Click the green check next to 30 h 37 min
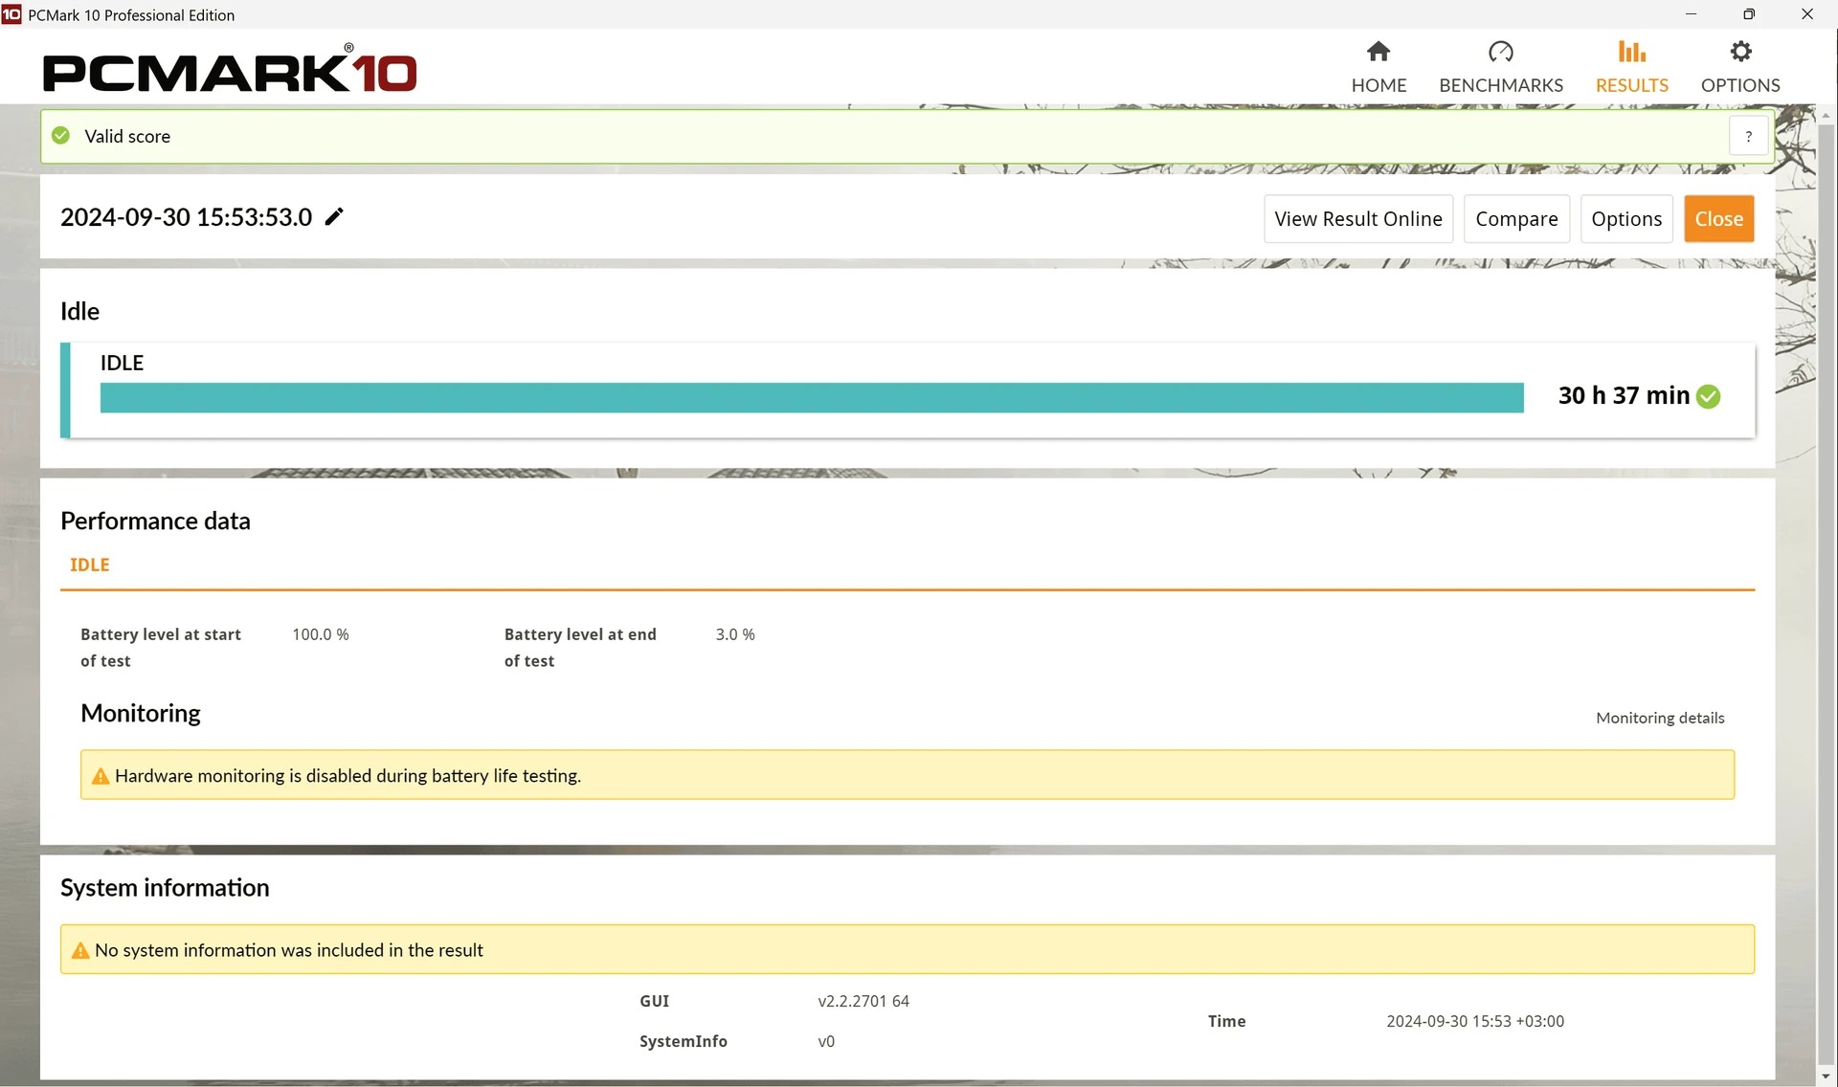 pos(1709,396)
